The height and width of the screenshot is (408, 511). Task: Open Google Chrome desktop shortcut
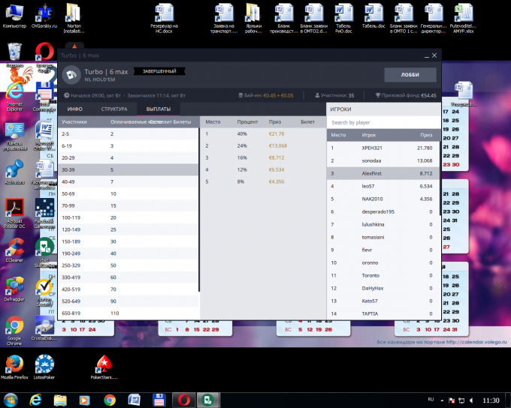(14, 330)
